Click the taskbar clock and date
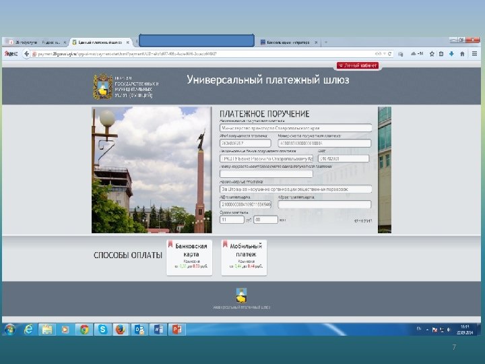The width and height of the screenshot is (485, 364). pyautogui.click(x=465, y=330)
